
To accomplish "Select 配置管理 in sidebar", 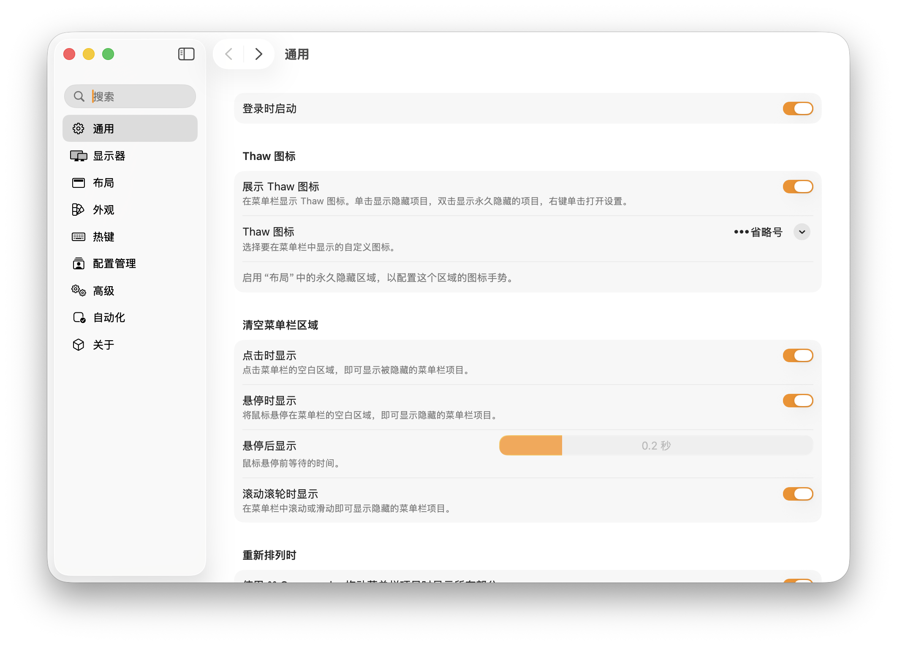I will click(x=130, y=264).
